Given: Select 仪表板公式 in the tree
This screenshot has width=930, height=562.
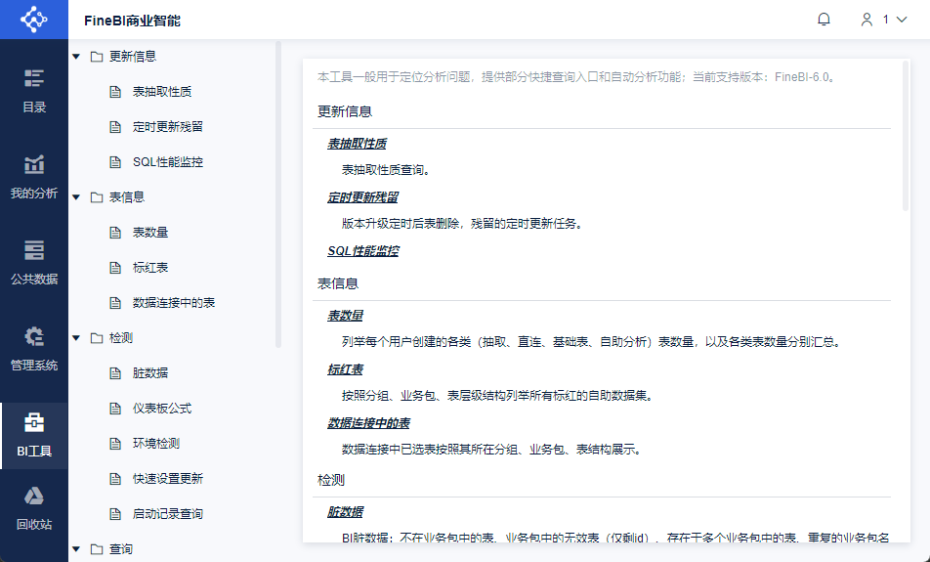Looking at the screenshot, I should click(x=162, y=409).
